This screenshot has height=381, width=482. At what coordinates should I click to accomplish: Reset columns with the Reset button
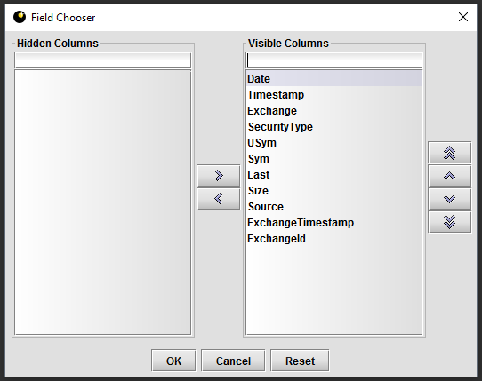pos(300,361)
